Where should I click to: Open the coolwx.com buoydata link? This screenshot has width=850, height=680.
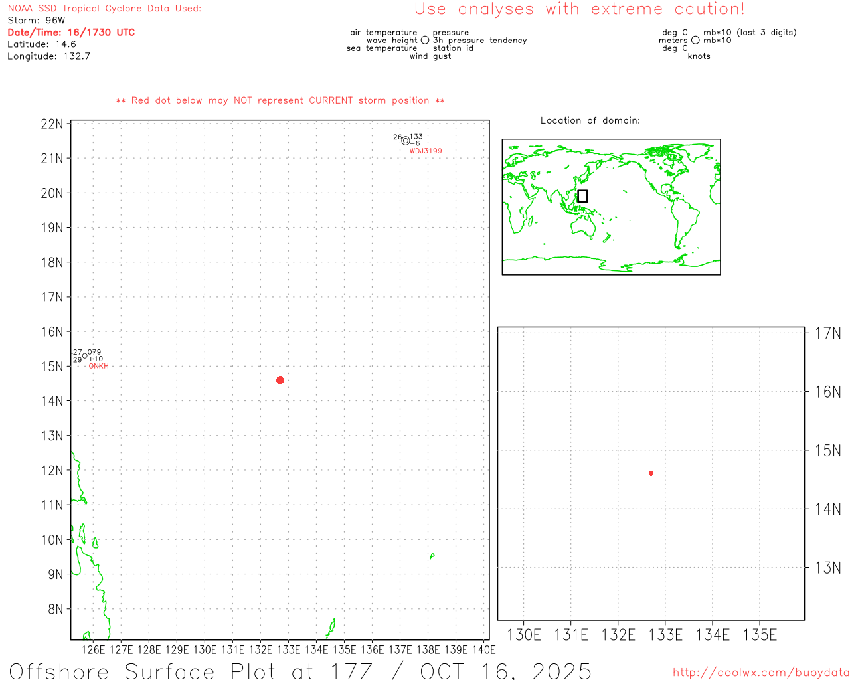tap(760, 673)
